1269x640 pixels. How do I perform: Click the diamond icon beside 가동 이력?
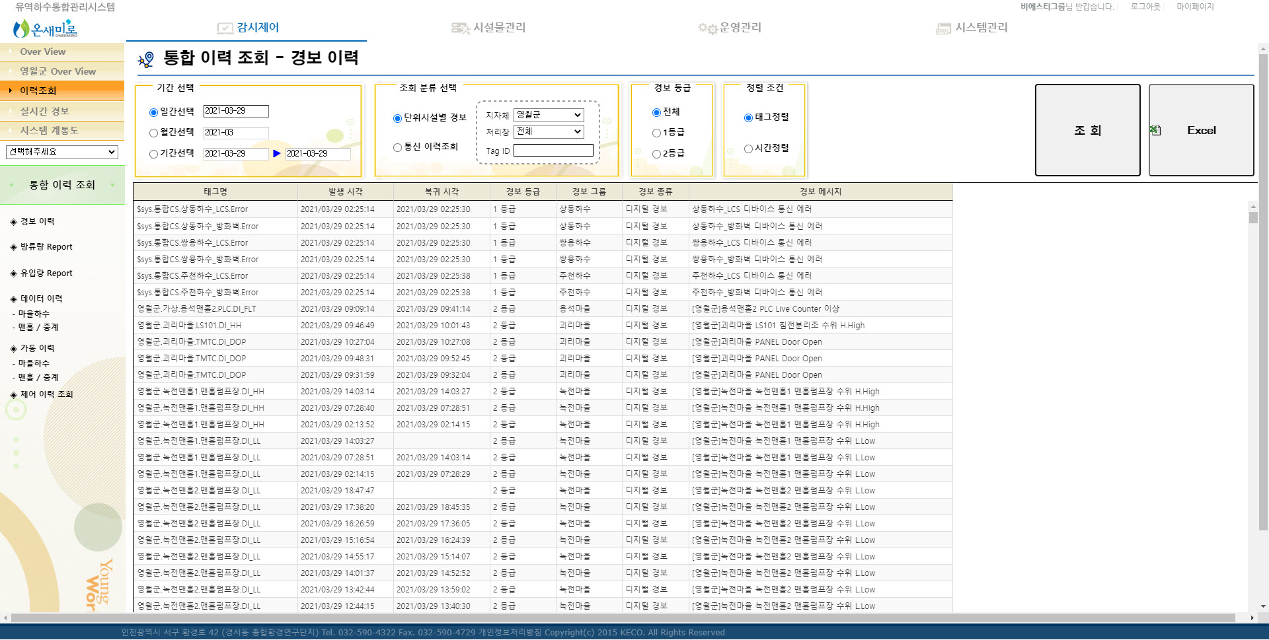point(13,349)
